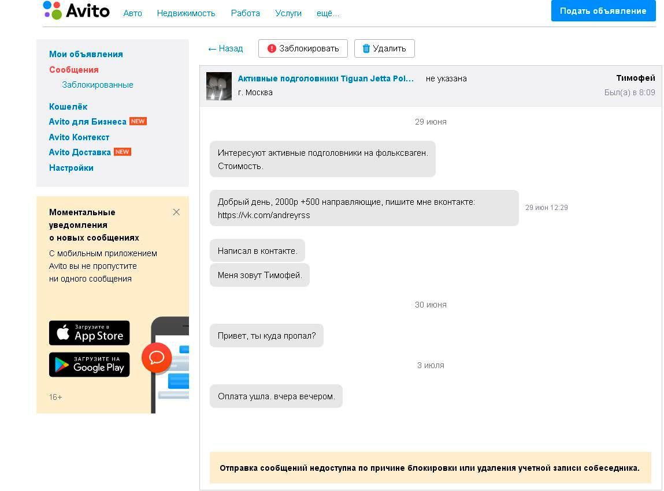Click the 'Был(а) в 8:09' status
Viewport: 664px width, 491px height.
(x=629, y=93)
